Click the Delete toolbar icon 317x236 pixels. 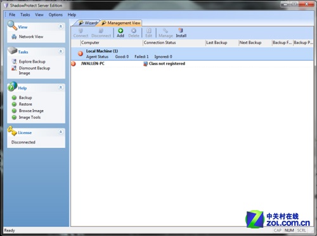tap(134, 30)
